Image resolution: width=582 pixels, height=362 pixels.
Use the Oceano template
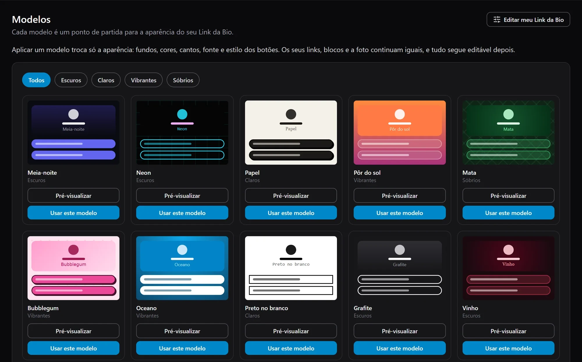pos(182,348)
